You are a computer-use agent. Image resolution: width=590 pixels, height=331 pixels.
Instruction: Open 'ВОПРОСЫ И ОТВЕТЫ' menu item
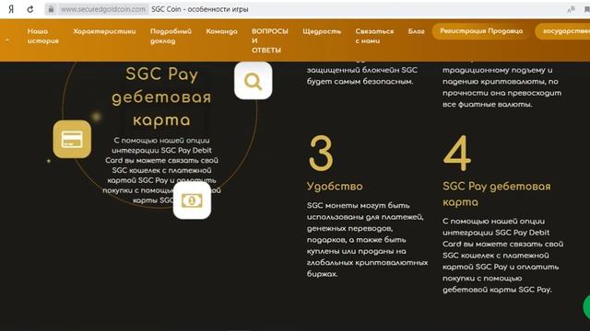270,40
